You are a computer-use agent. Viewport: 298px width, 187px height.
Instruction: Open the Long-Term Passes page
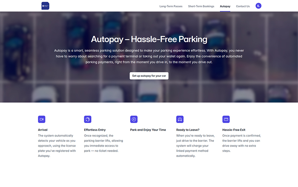pyautogui.click(x=171, y=6)
